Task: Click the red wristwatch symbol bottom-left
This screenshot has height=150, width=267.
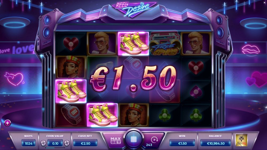Action: [71, 115]
